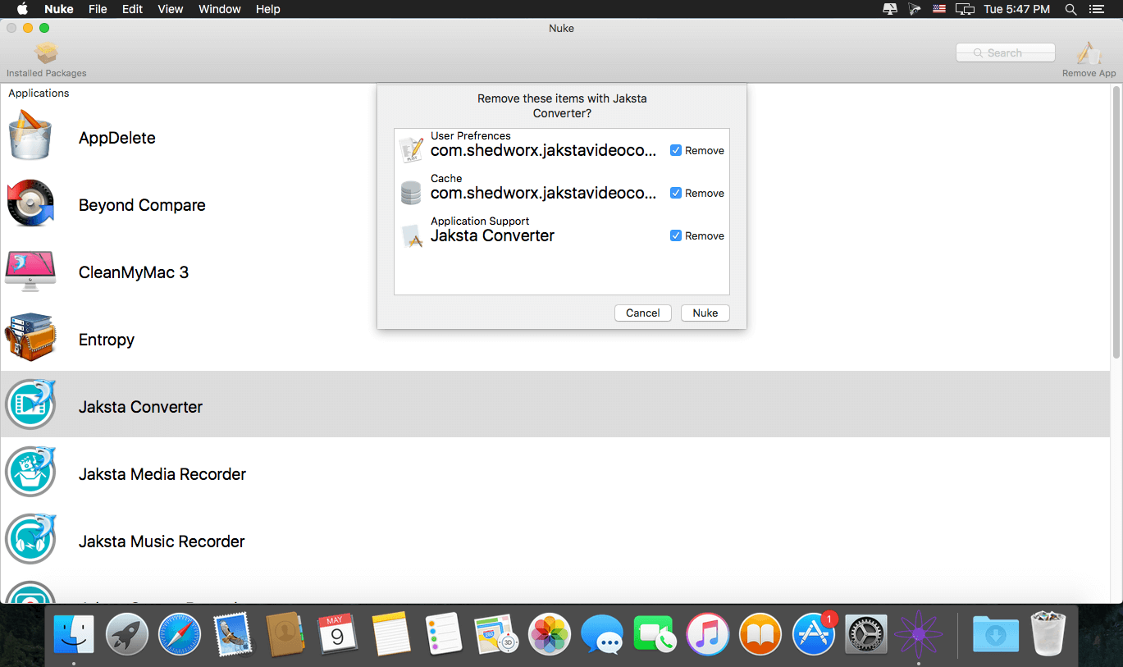Click the Remove App toolbar icon
This screenshot has height=667, width=1123.
point(1089,54)
